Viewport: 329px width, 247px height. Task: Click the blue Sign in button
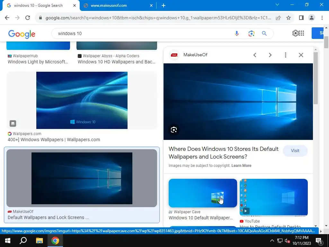[x=317, y=33]
